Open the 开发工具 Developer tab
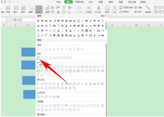The width and height of the screenshot is (164, 117). pos(132,2)
